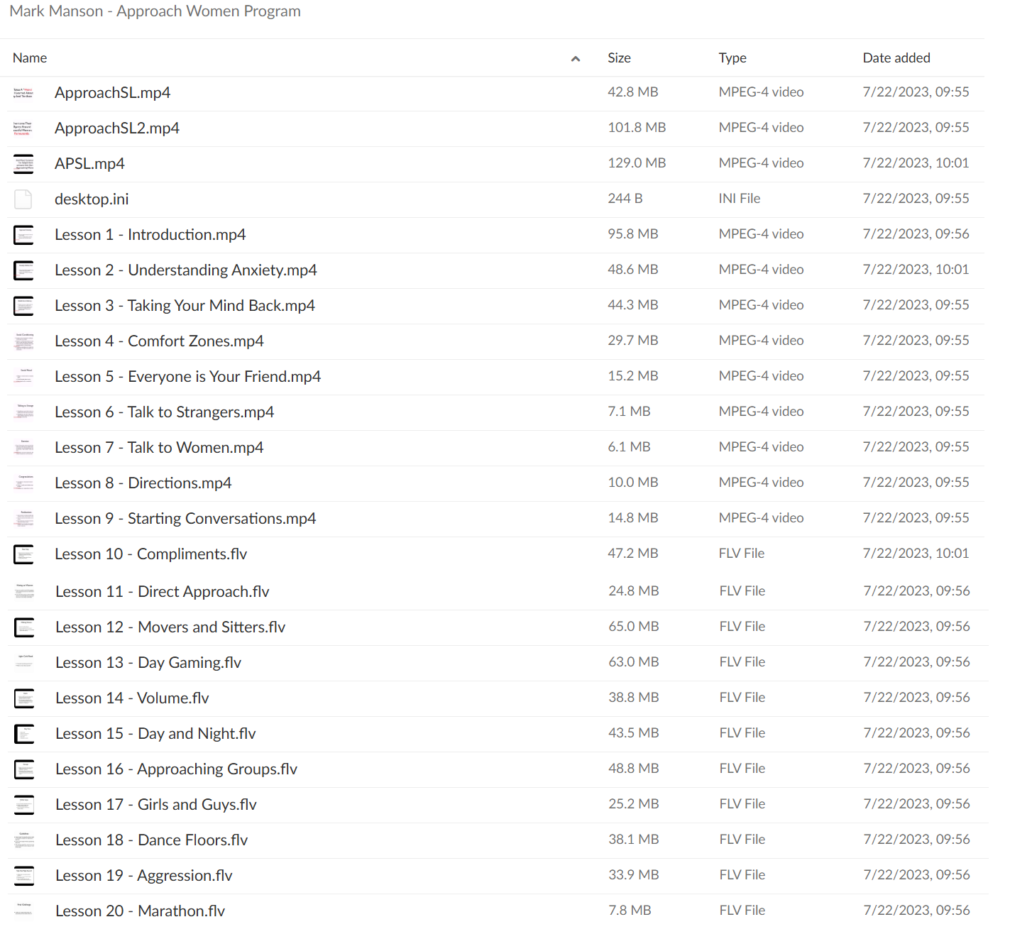Image resolution: width=1010 pixels, height=939 pixels.
Task: Click the 65.0 MB size cell
Action: [634, 627]
